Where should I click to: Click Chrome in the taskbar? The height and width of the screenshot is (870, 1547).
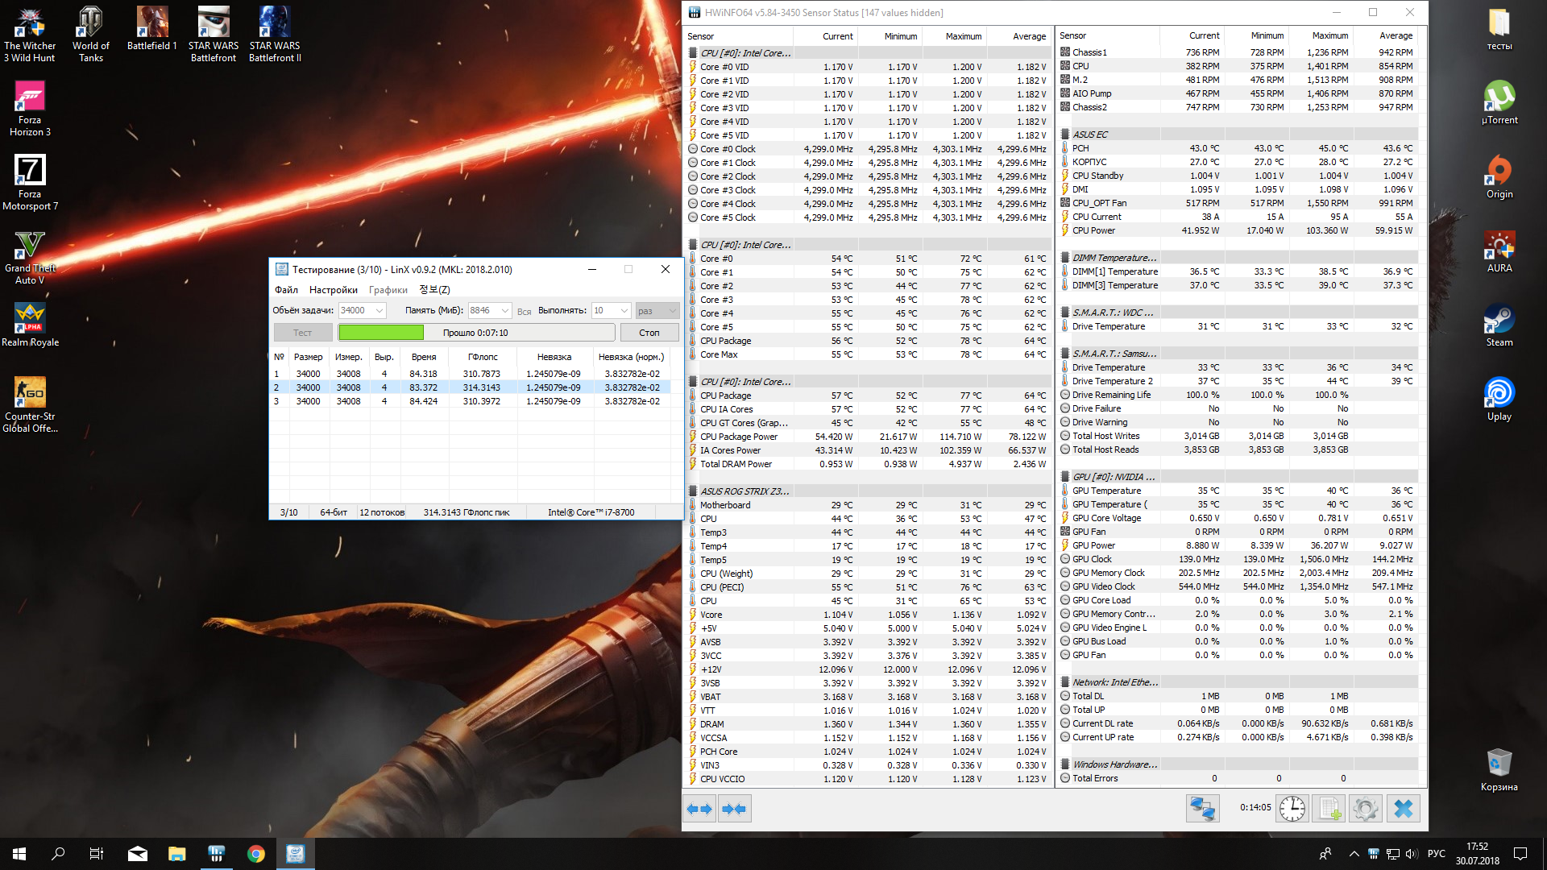coord(256,854)
